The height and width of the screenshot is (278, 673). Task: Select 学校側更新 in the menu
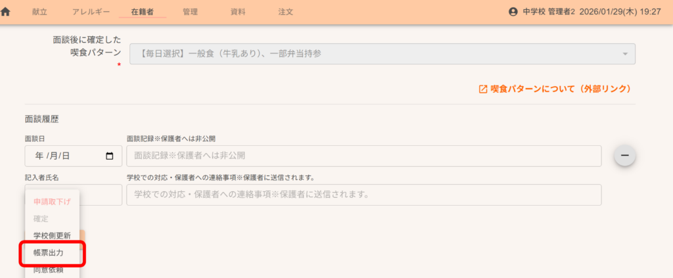click(52, 235)
